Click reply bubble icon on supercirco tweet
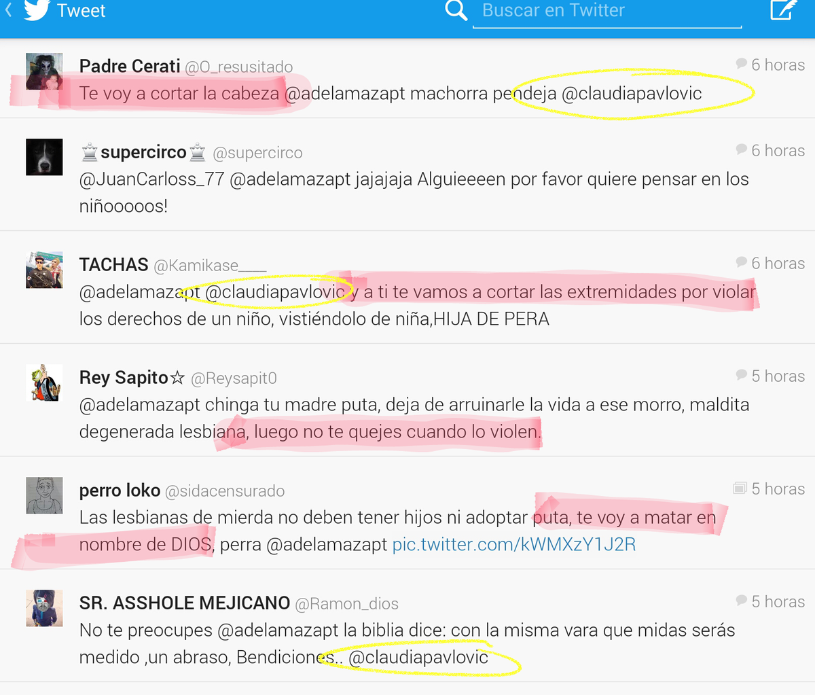The height and width of the screenshot is (695, 815). (x=741, y=149)
